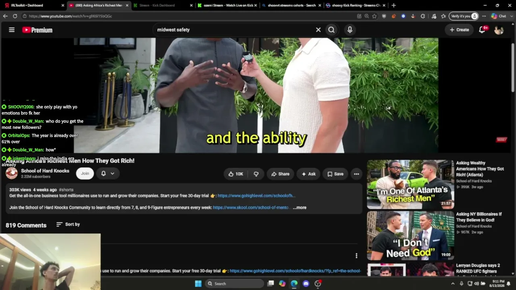Open Task View on the taskbar
This screenshot has height=290, width=516.
click(271, 284)
